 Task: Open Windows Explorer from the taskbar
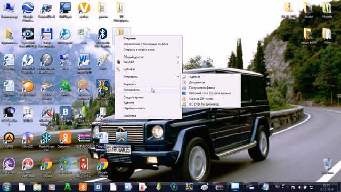tap(37, 187)
